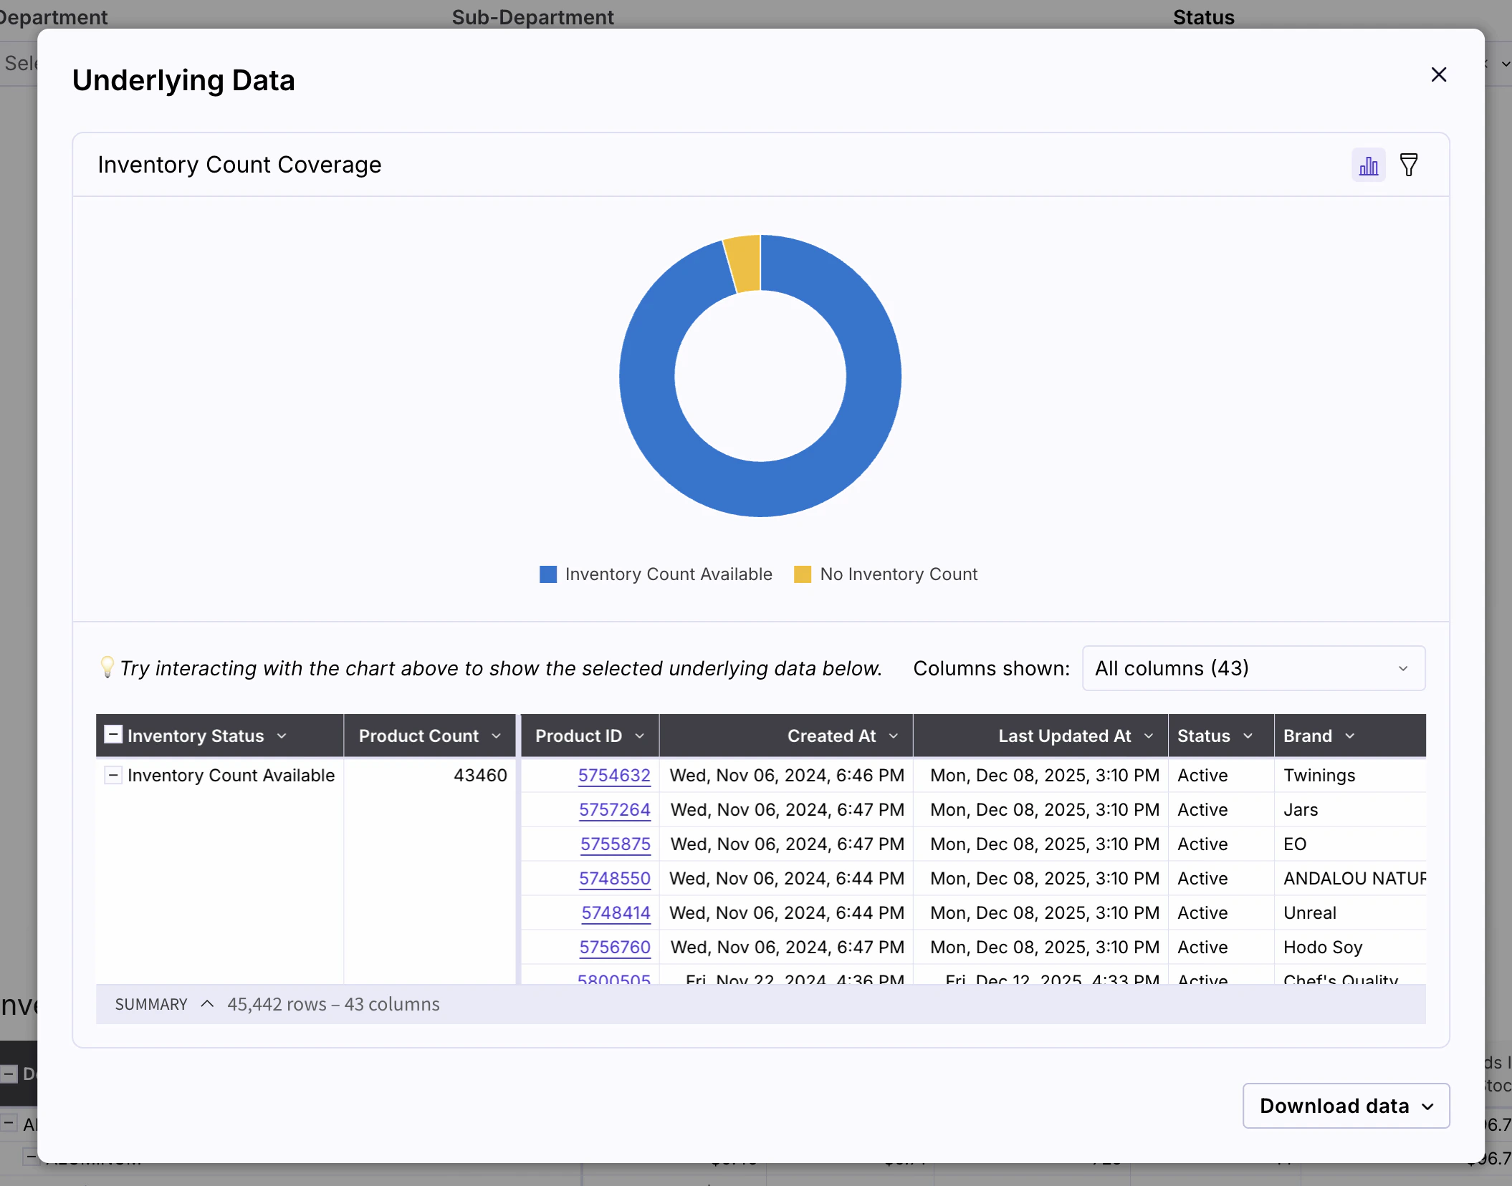Open the Last Updated At column menu

[x=1149, y=736]
